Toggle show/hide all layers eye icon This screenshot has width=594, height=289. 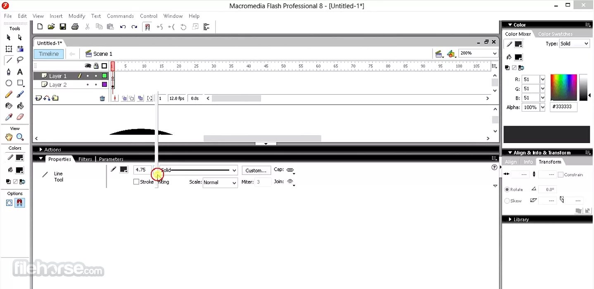88,66
